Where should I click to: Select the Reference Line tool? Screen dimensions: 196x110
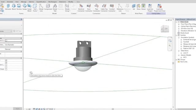pos(120,8)
